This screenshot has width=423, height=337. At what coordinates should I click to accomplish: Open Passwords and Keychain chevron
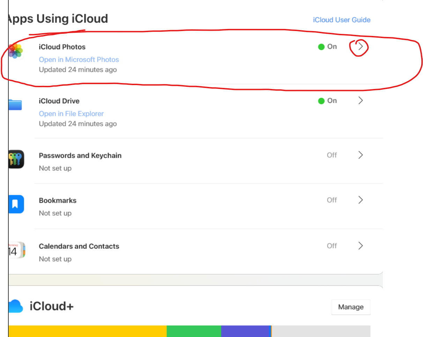361,155
